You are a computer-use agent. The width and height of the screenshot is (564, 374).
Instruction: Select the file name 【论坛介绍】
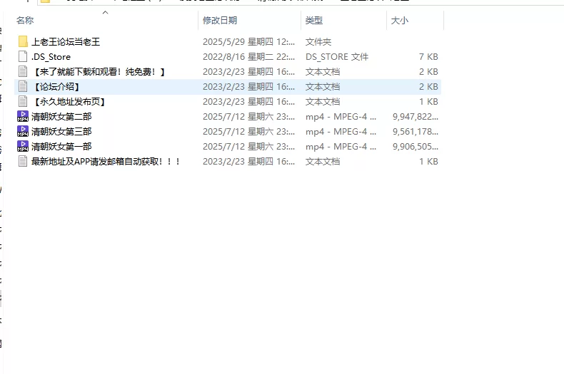coord(56,86)
